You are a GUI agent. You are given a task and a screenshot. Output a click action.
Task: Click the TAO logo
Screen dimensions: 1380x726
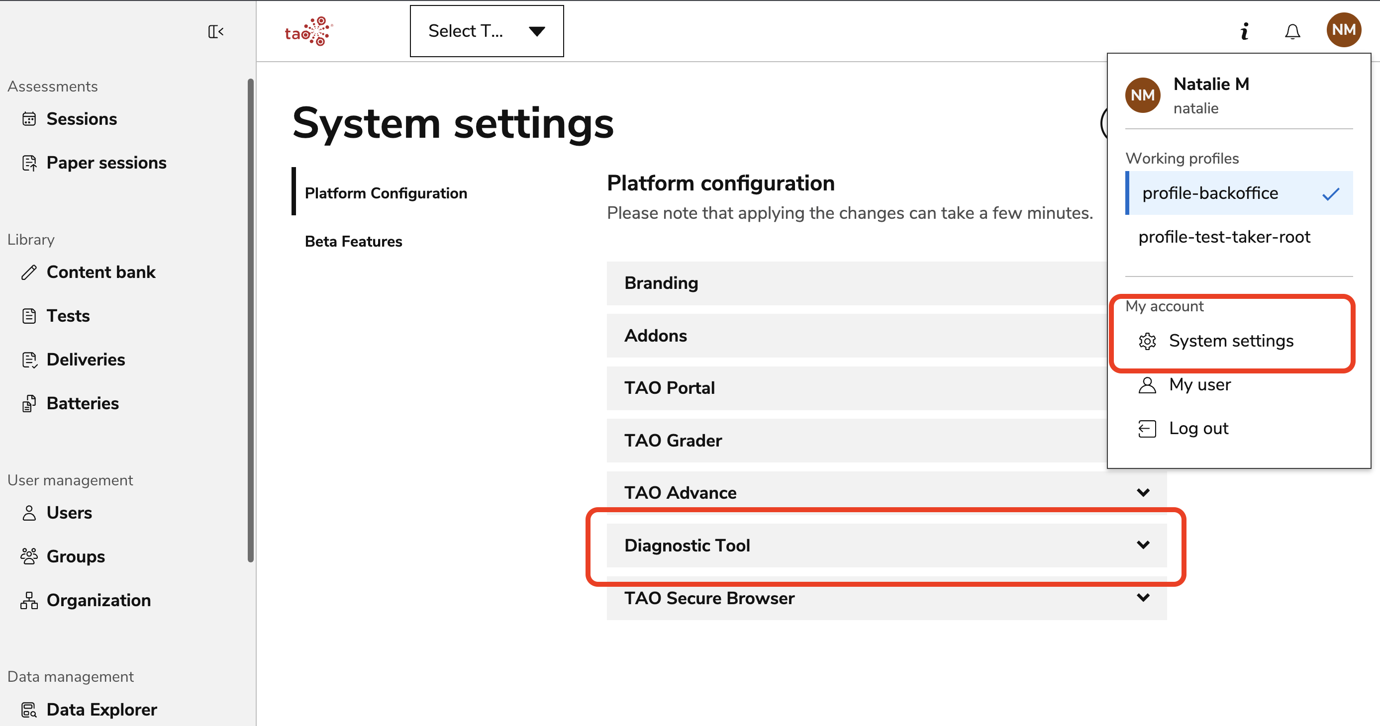click(x=308, y=32)
